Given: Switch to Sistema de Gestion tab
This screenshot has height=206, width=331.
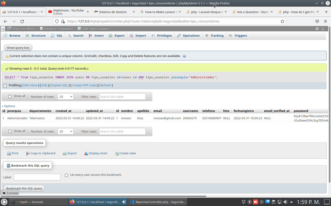Looking at the screenshot, I should [x=114, y=12].
